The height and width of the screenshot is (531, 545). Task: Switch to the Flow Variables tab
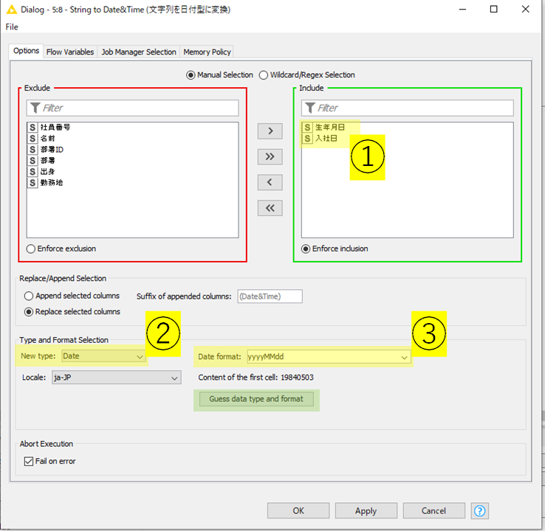pos(70,52)
